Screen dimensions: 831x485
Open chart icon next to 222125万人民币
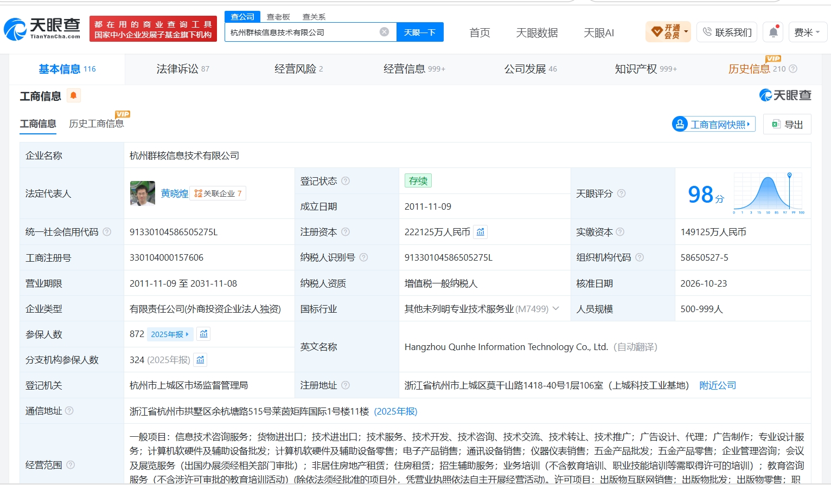click(481, 232)
